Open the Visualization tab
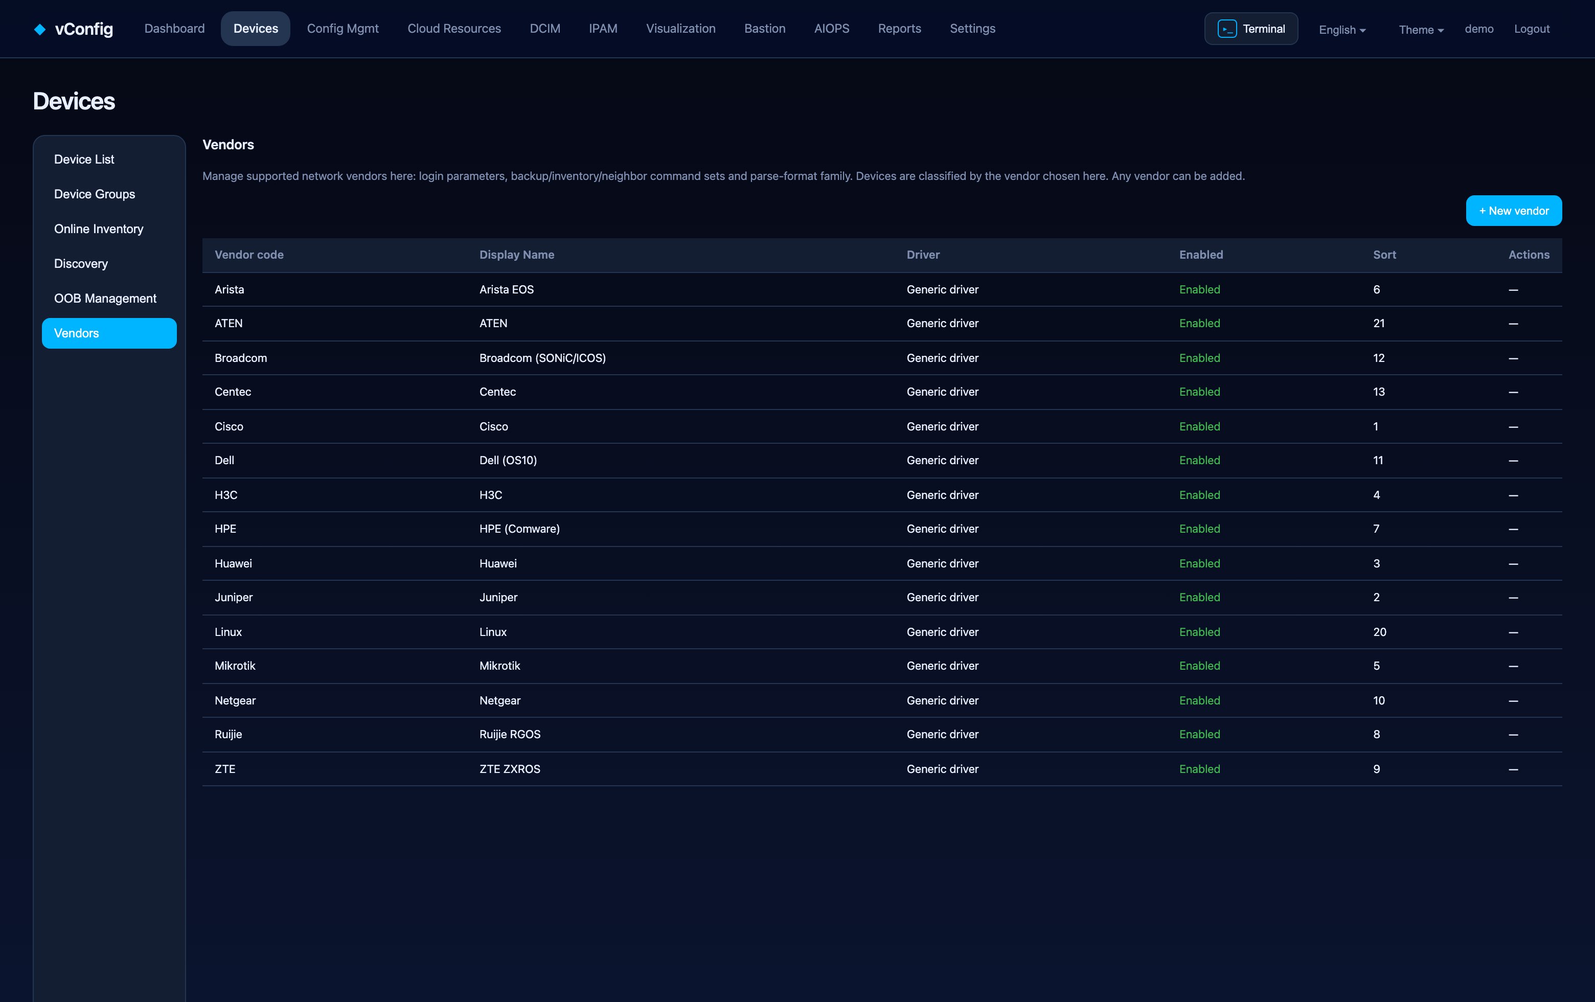The width and height of the screenshot is (1595, 1002). tap(680, 29)
